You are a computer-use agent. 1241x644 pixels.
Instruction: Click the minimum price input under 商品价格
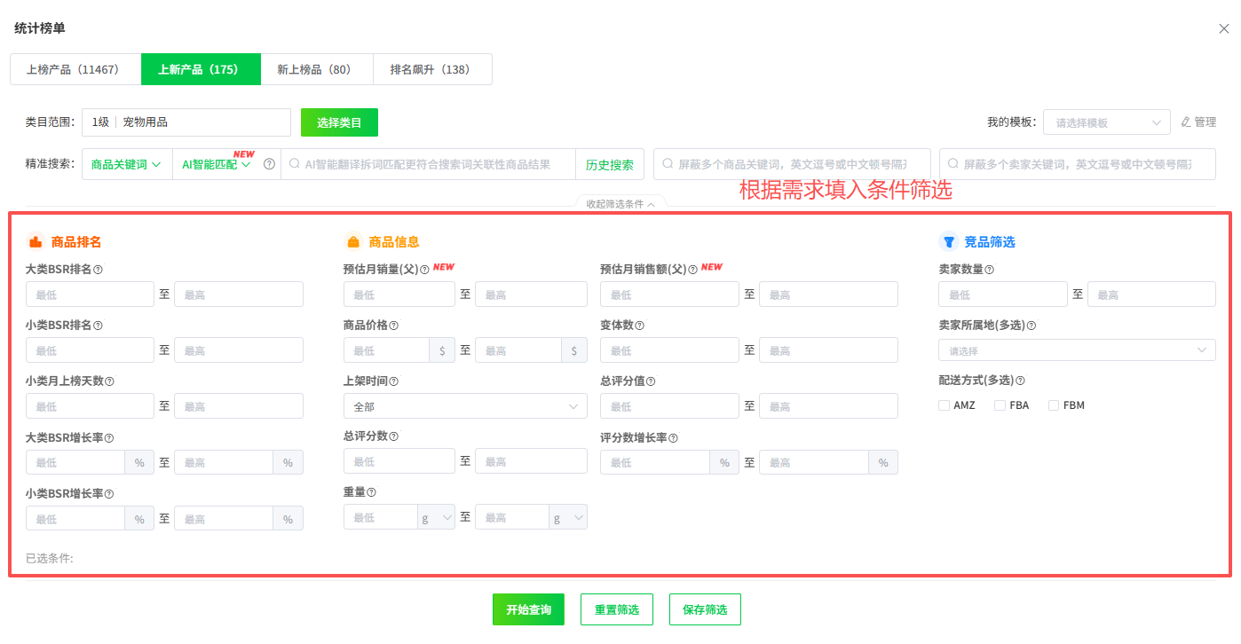[x=386, y=349]
